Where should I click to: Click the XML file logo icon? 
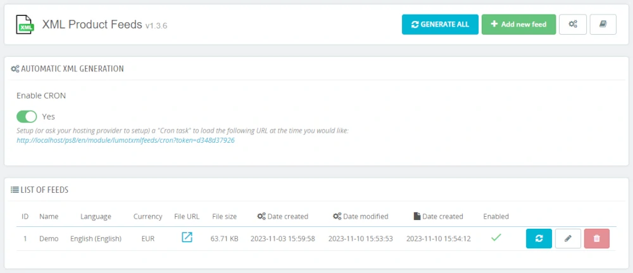click(25, 25)
